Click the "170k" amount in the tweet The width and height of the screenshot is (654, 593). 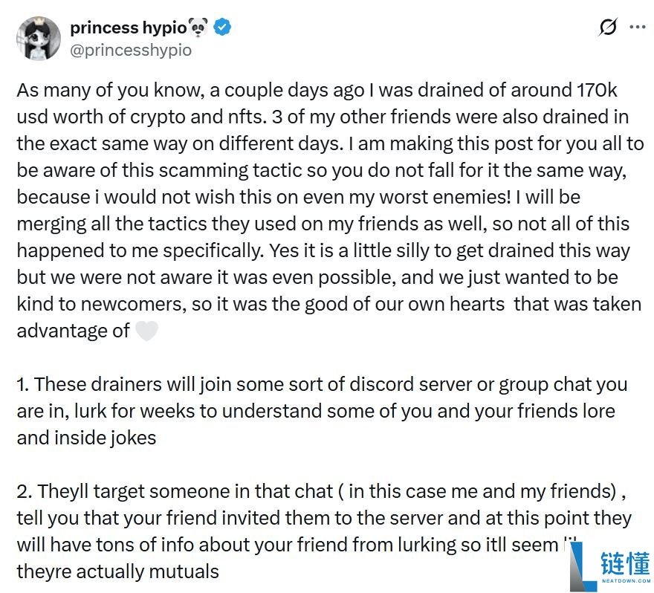(596, 91)
